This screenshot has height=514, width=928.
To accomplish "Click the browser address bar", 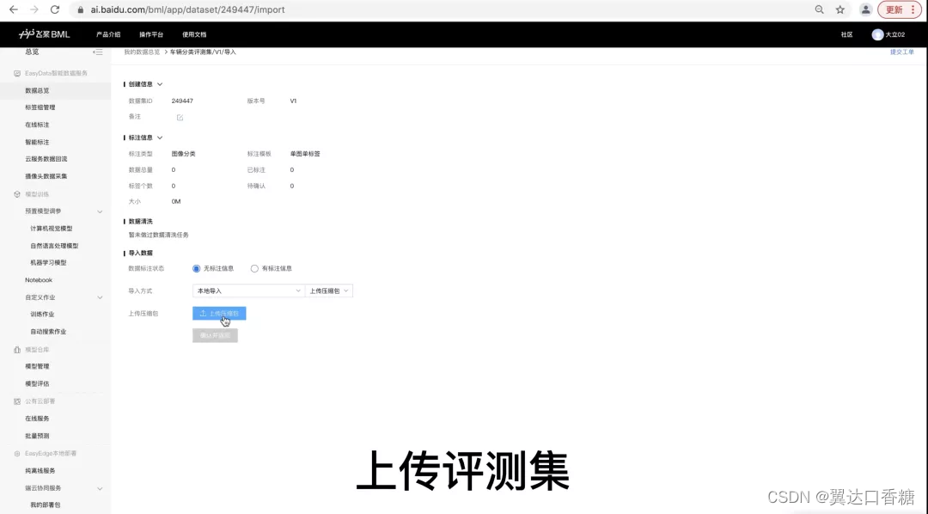I will pos(344,10).
